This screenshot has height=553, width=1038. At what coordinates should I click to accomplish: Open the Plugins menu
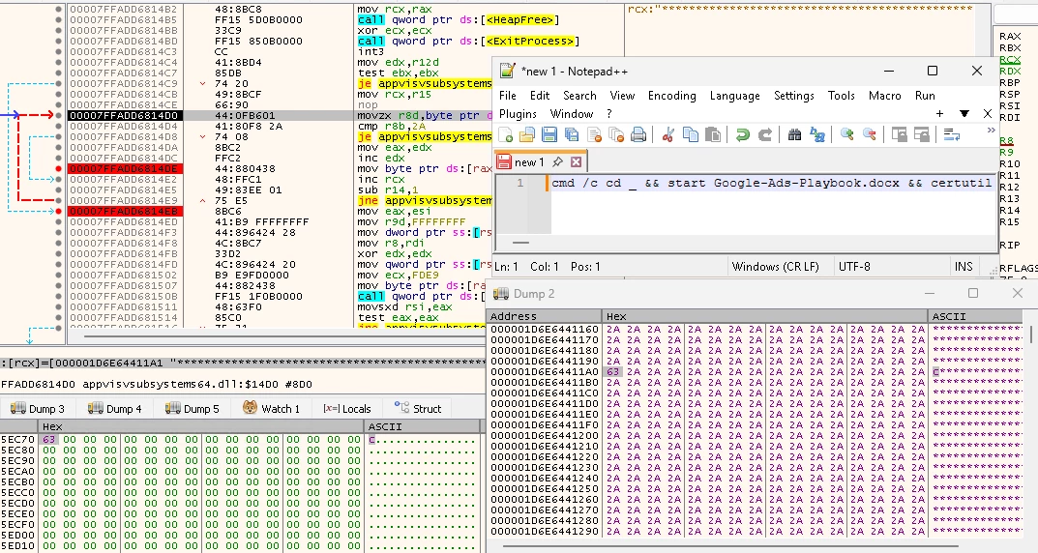point(518,114)
